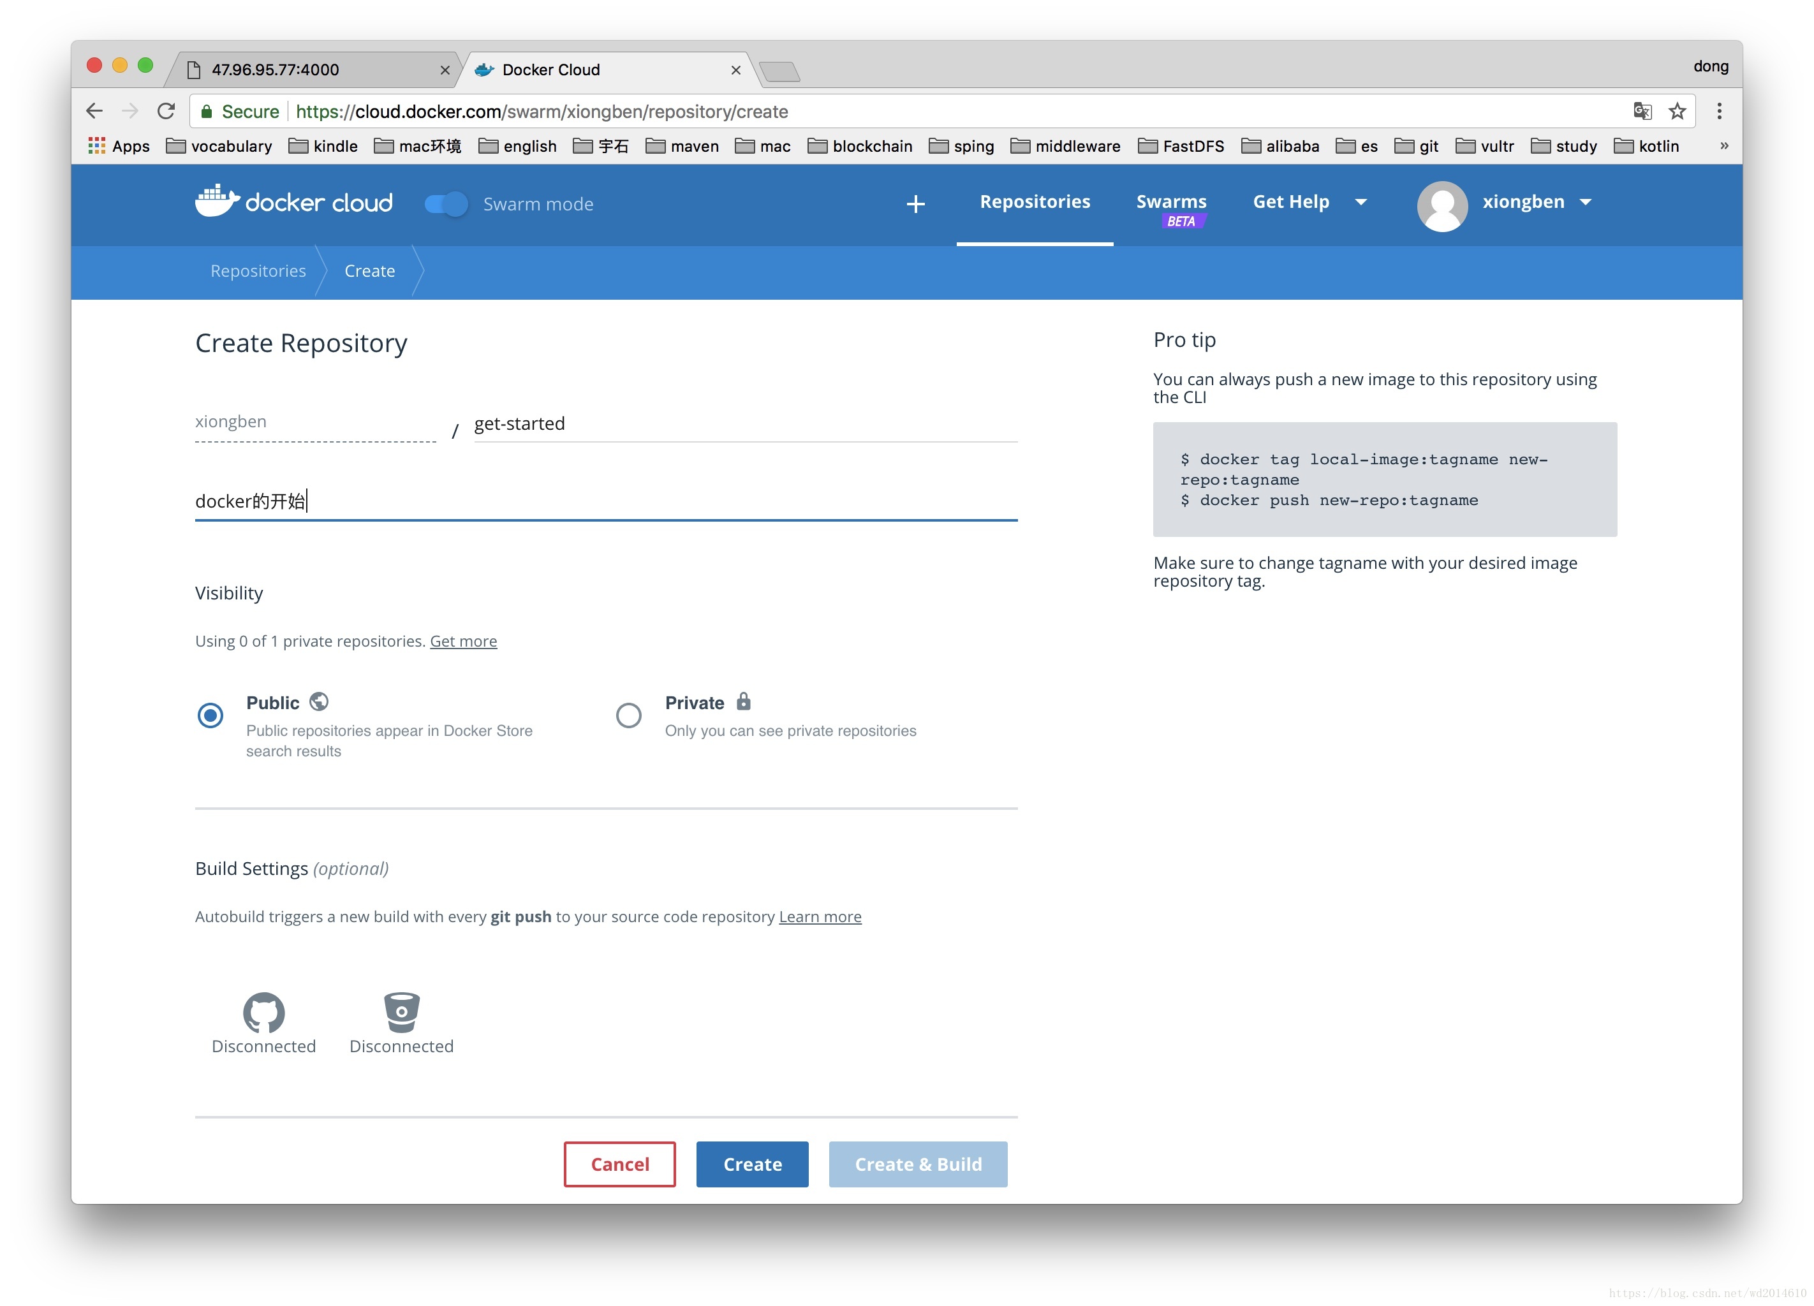Screen dimensions: 1814x1306
Task: Open the xiongben namespace selector
Action: [315, 423]
